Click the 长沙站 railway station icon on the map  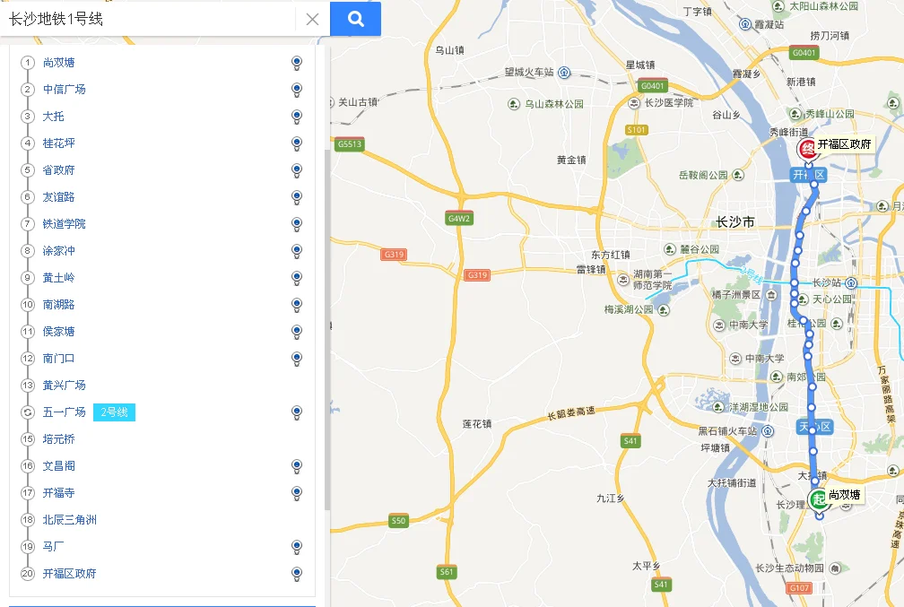click(x=851, y=282)
